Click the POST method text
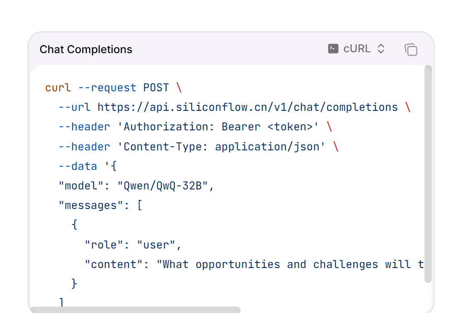This screenshot has width=464, height=313. pyautogui.click(x=156, y=88)
